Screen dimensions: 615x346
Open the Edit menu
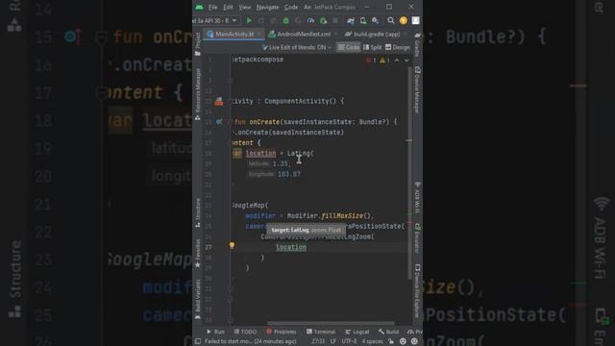[228, 7]
